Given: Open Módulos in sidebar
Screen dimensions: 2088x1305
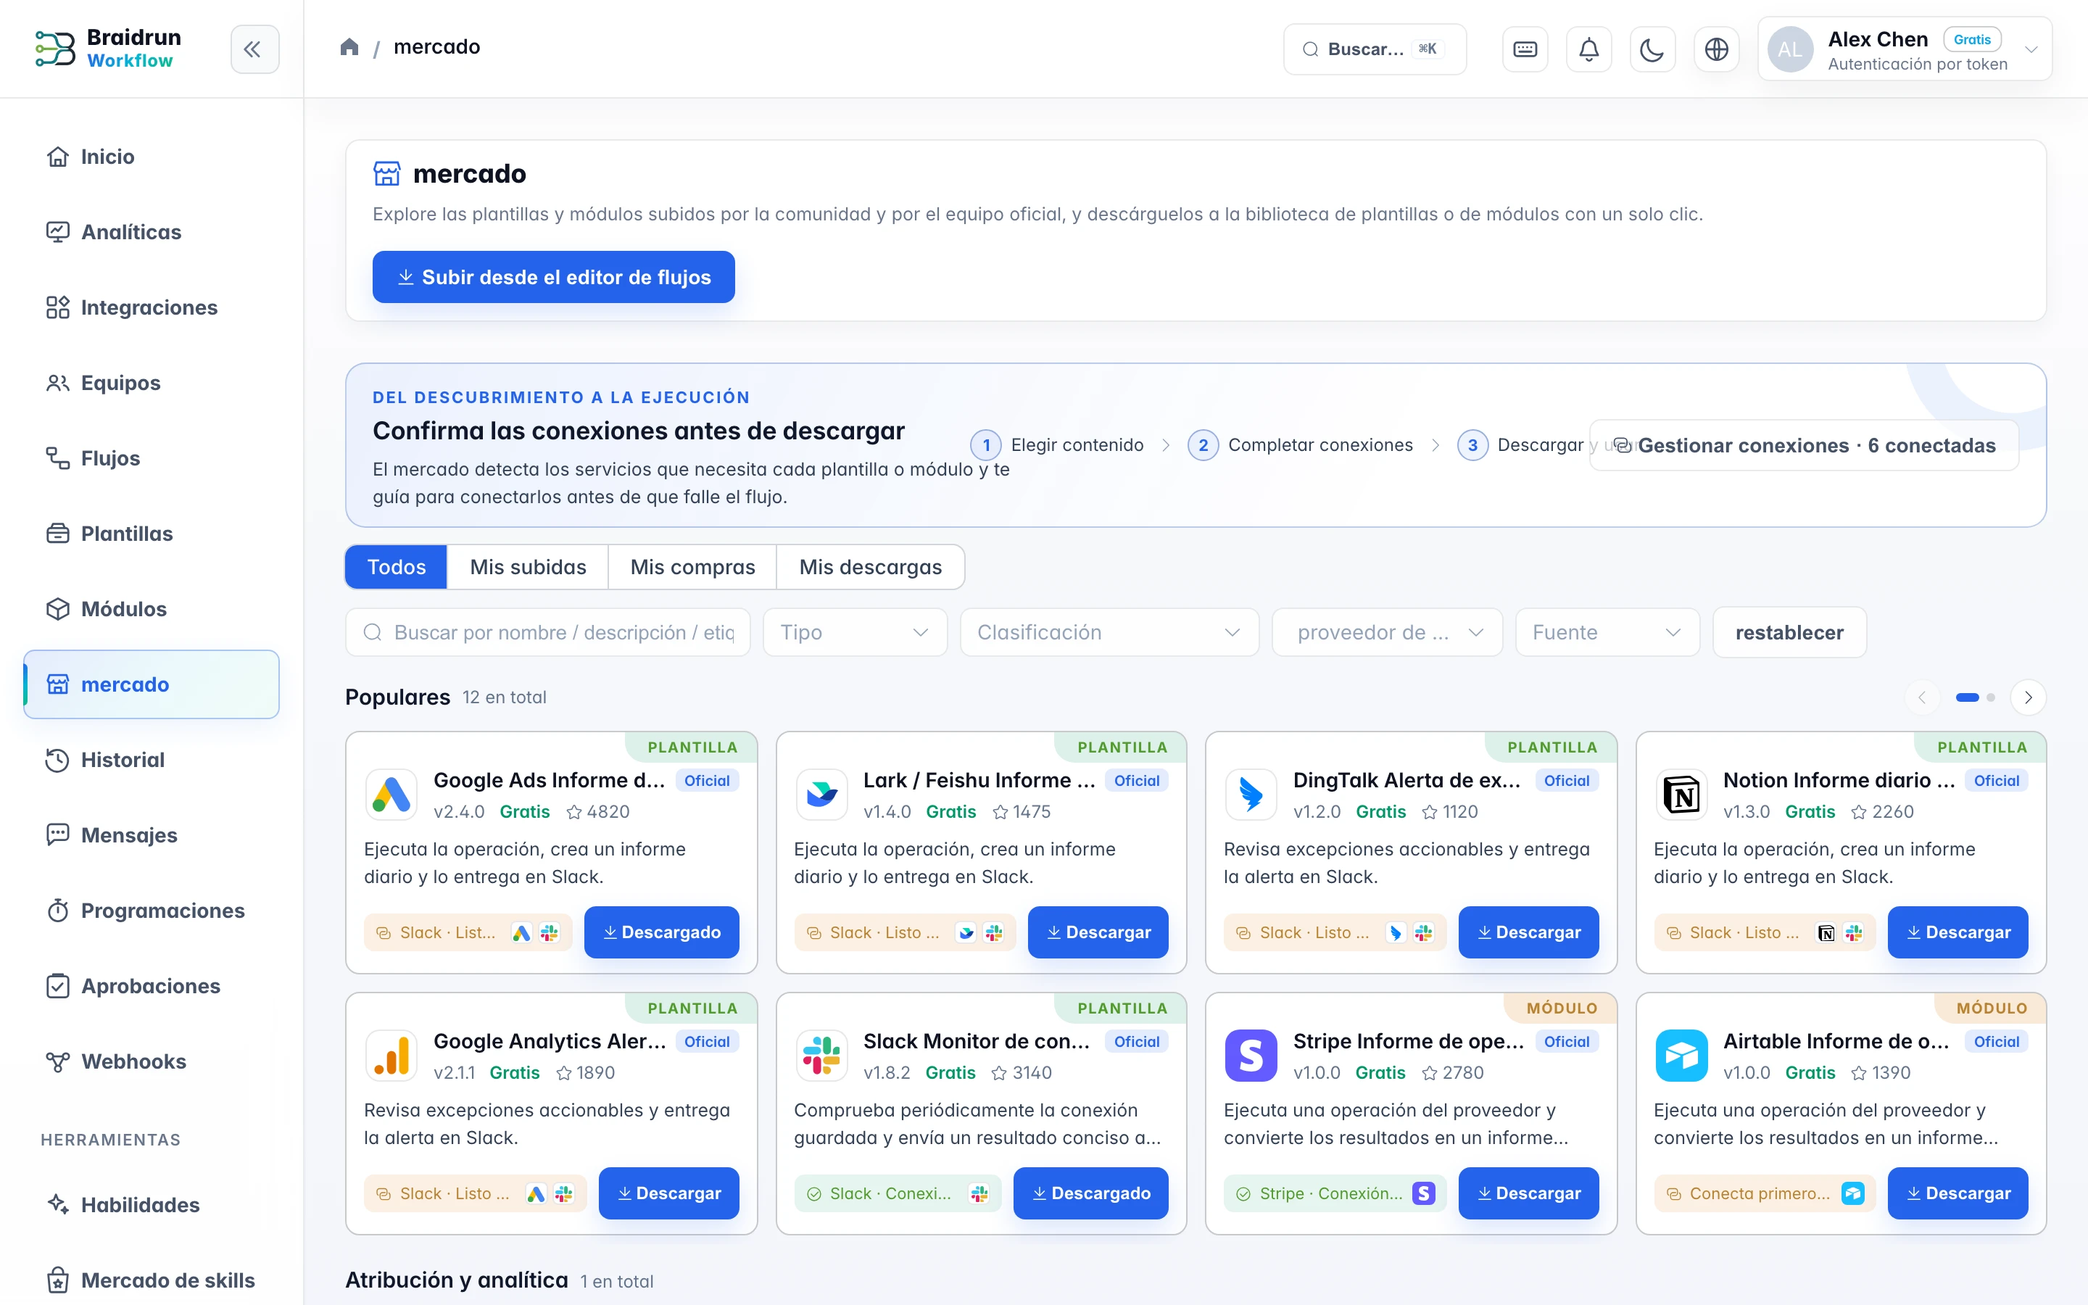Looking at the screenshot, I should (x=151, y=608).
